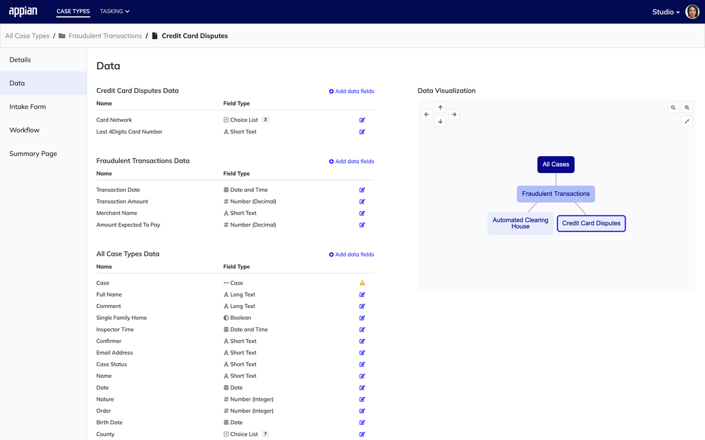Open the user profile avatar menu
The width and height of the screenshot is (705, 440).
693,12
